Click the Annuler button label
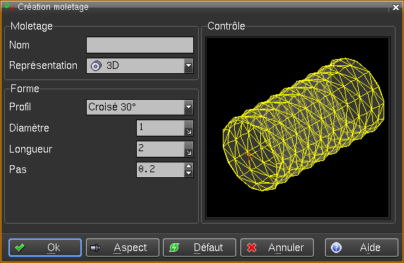Image resolution: width=404 pixels, height=263 pixels. (286, 248)
